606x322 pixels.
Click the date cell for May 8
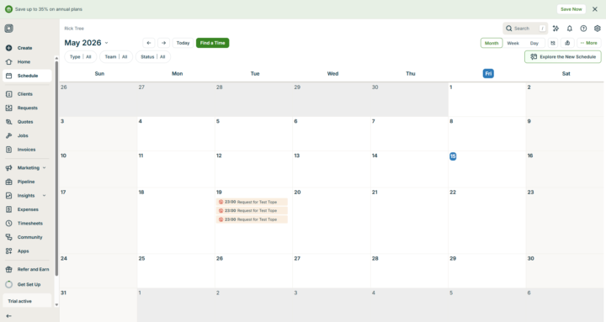click(487, 134)
